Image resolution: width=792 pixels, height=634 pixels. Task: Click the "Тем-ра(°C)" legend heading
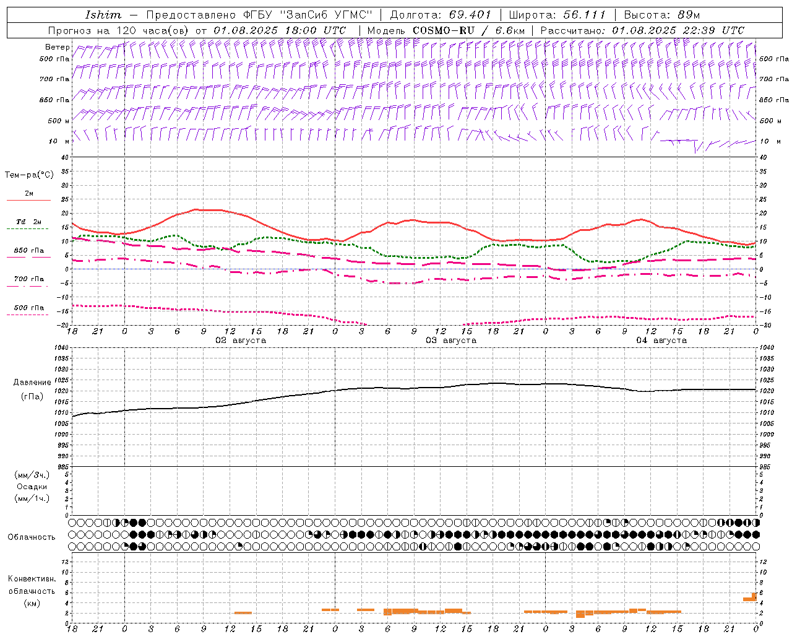pyautogui.click(x=29, y=175)
